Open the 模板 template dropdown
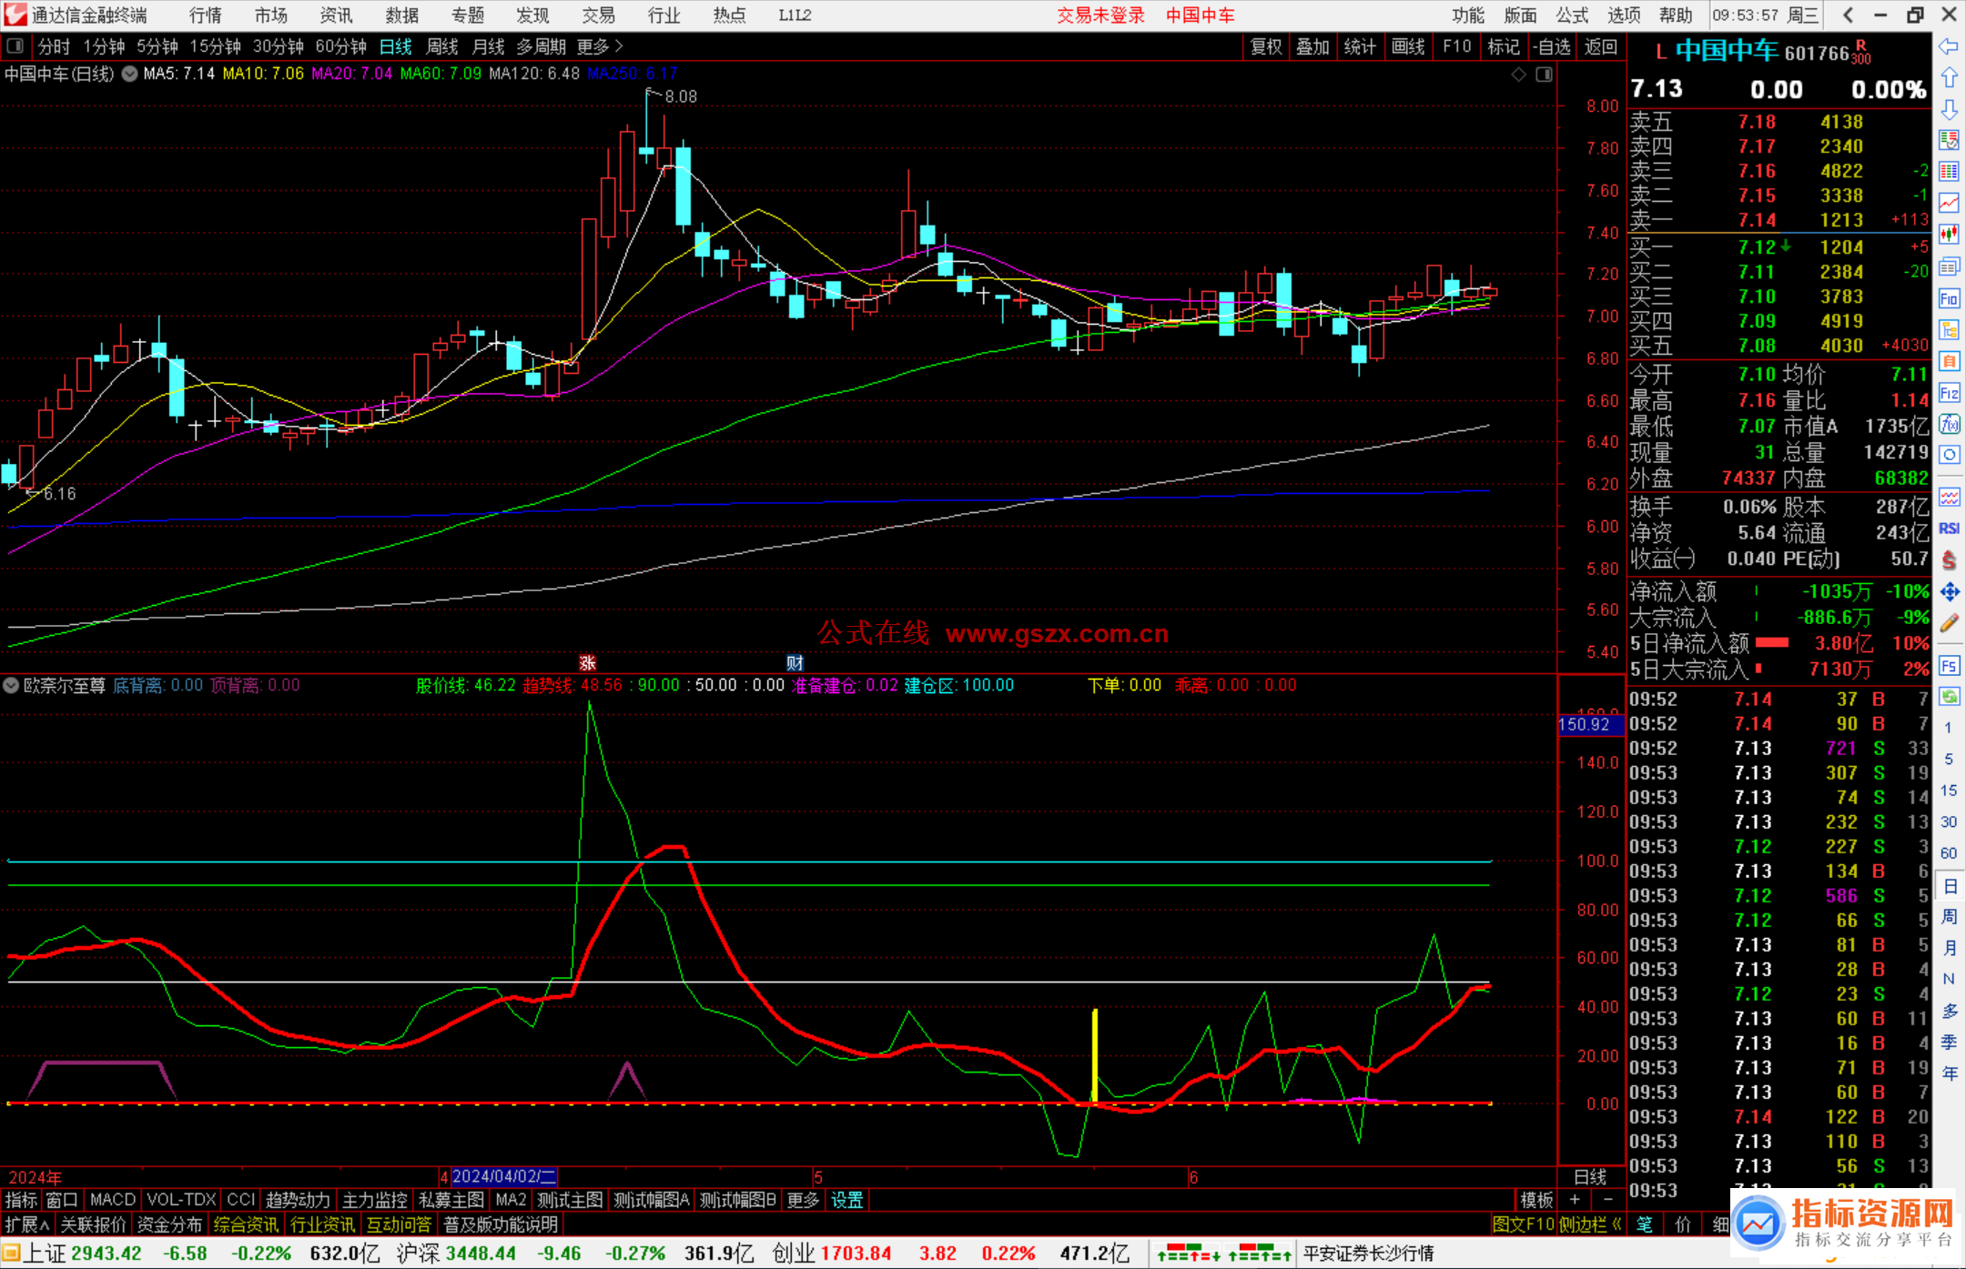The image size is (1966, 1269). (1536, 1200)
